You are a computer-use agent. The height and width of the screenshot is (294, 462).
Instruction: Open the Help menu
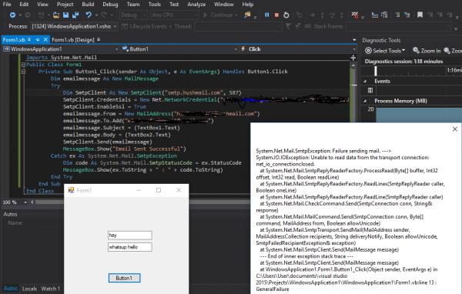[x=248, y=5]
